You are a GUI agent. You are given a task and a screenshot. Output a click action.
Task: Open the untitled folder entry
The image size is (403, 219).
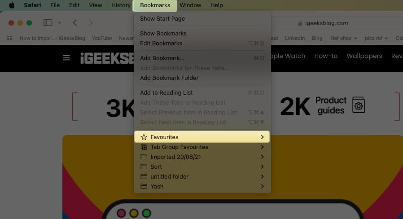click(x=202, y=176)
